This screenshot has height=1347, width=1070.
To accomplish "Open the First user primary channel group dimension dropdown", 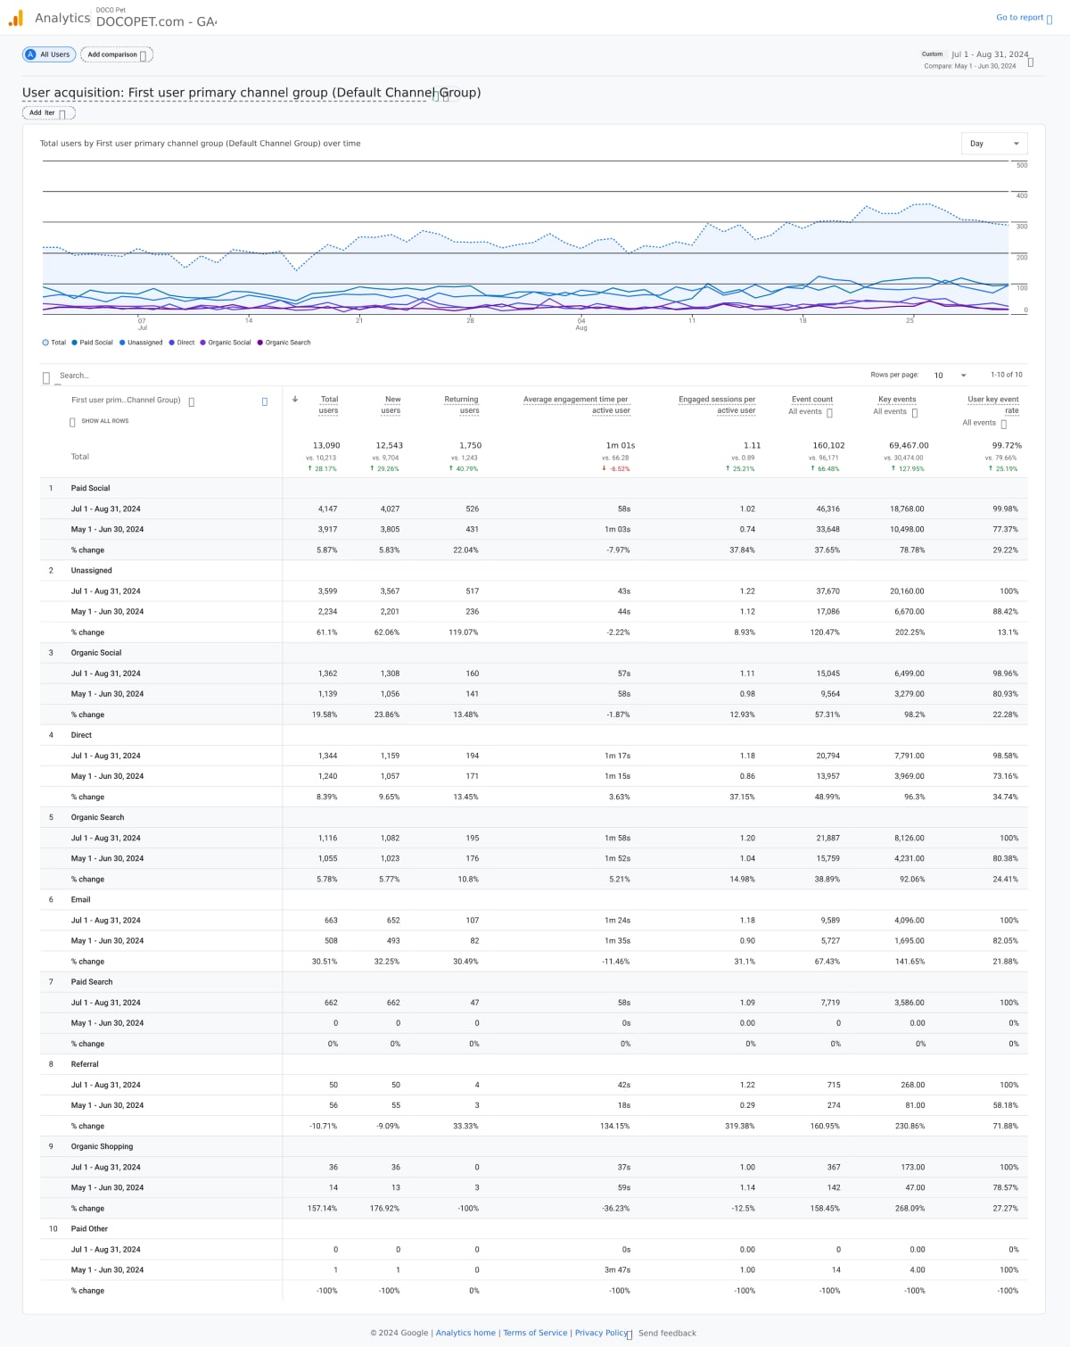I will pos(132,401).
